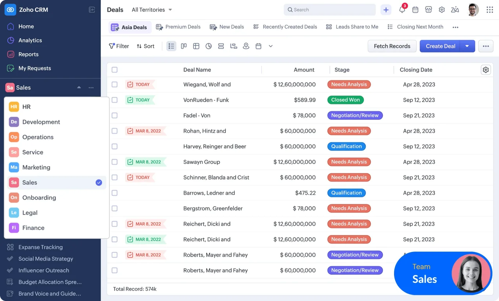The width and height of the screenshot is (499, 301).
Task: Select all deals via header checkbox
Action: [x=114, y=70]
